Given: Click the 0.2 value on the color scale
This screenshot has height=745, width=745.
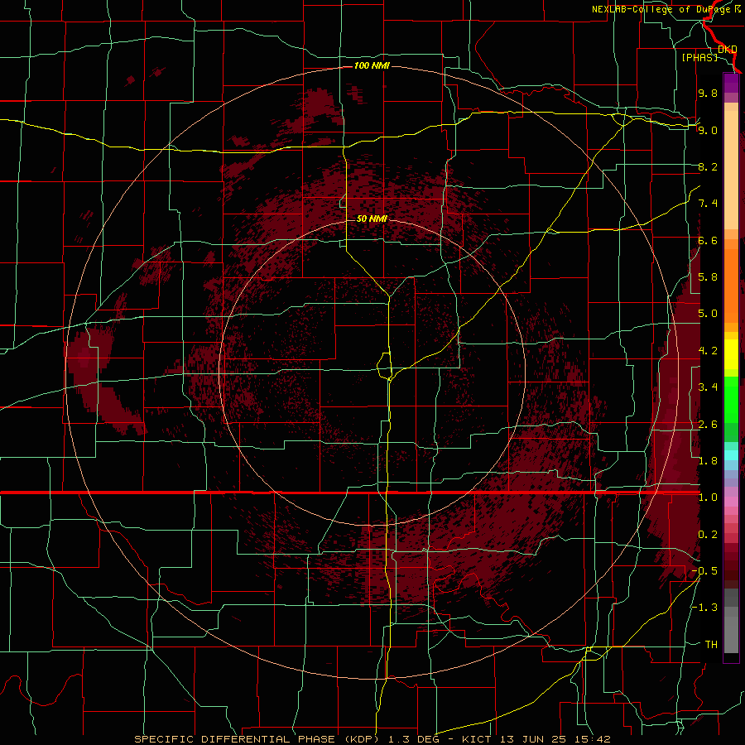Looking at the screenshot, I should pyautogui.click(x=708, y=535).
